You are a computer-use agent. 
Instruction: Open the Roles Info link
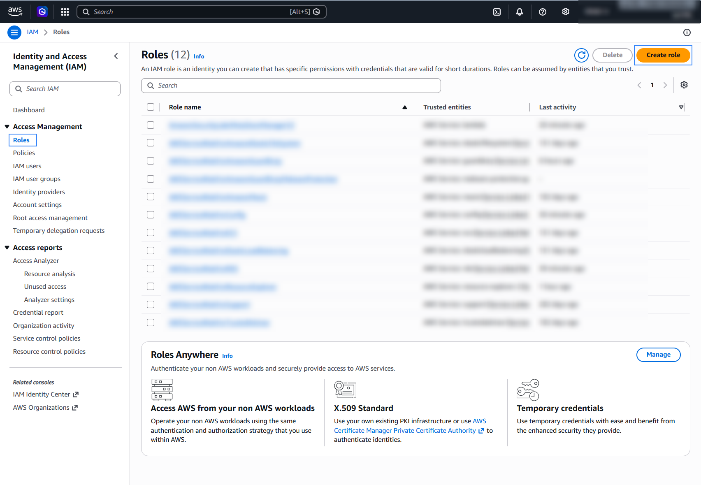click(x=199, y=56)
